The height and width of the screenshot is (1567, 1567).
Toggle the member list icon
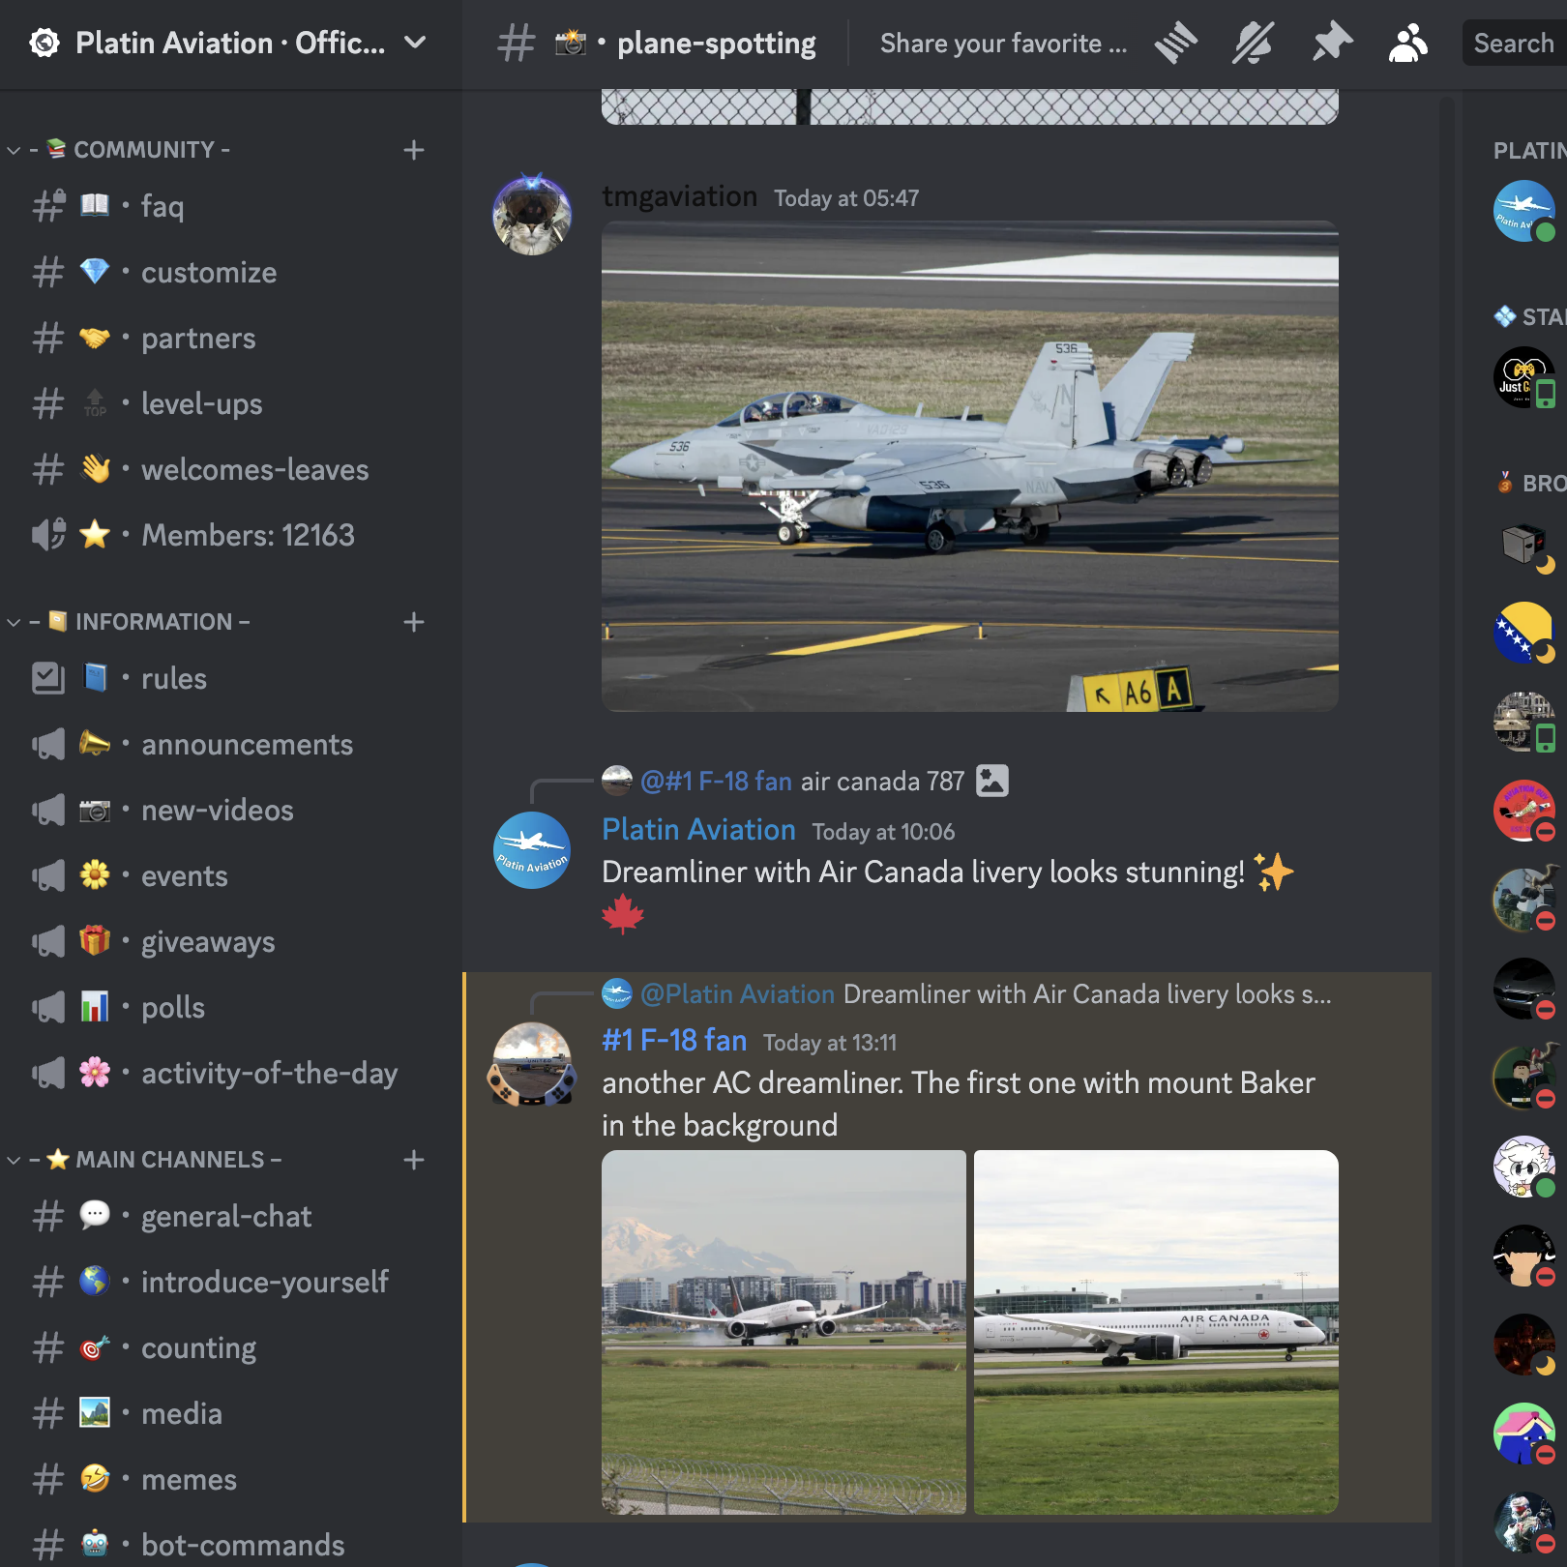click(x=1407, y=44)
